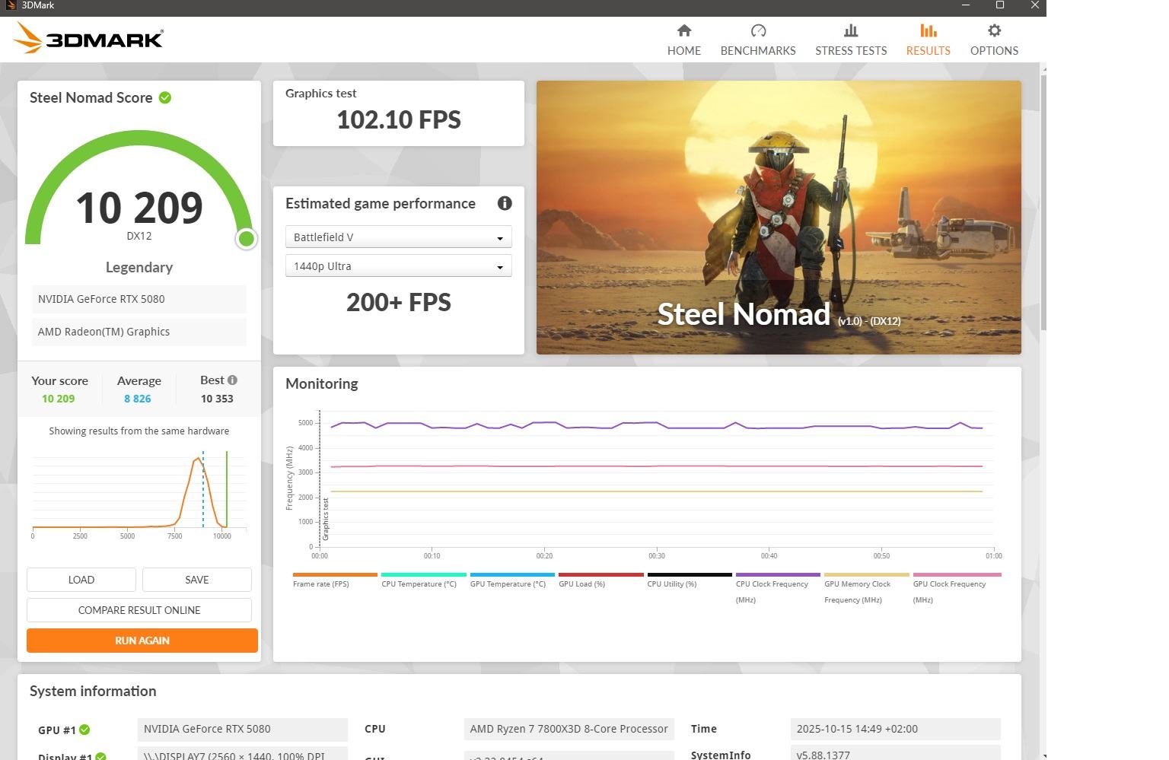
Task: Click the SystemInfo version v5.88.1377
Action: 895,754
